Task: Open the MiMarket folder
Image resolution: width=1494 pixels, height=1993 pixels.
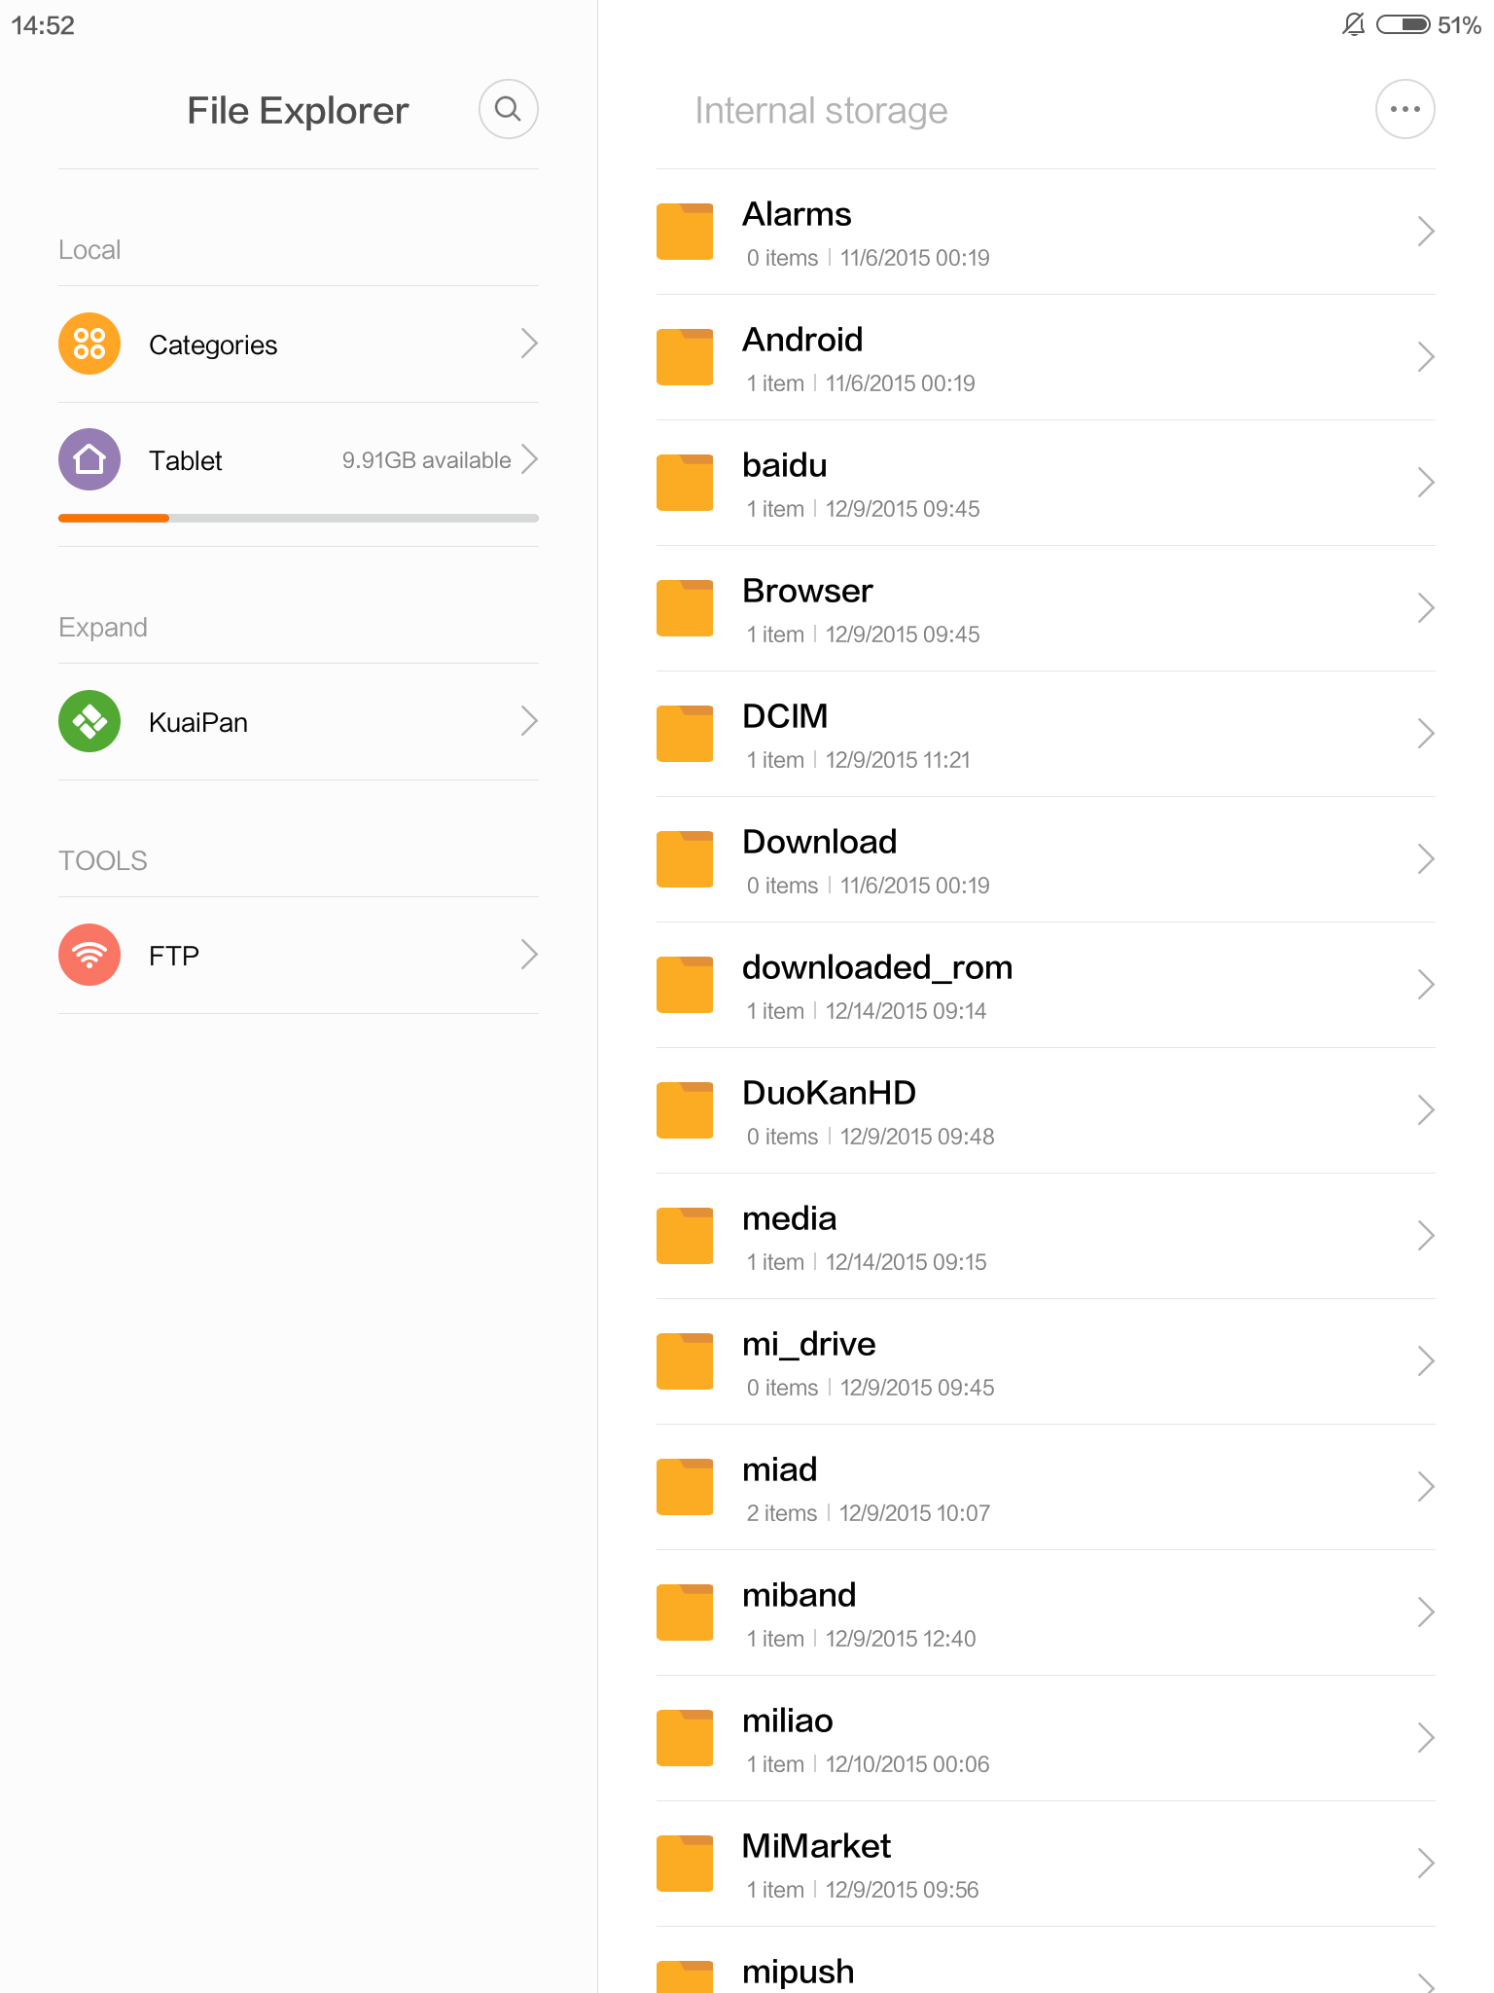Action: [1046, 1864]
